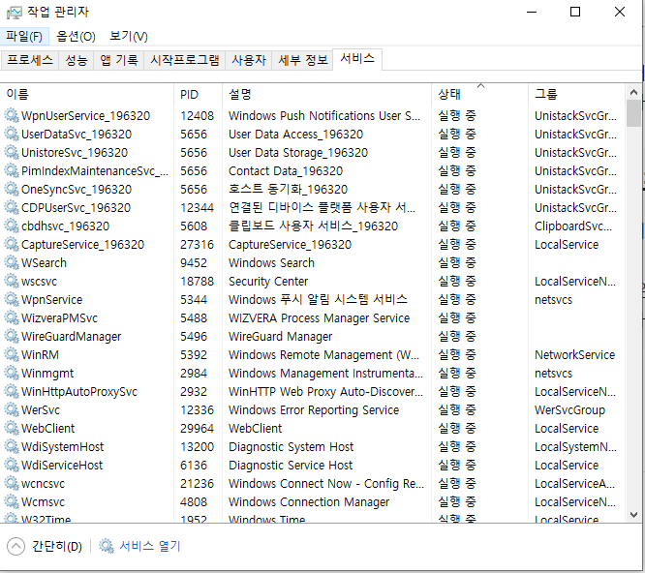Select Contact Data_196320 description
This screenshot has height=573, width=645.
pos(286,170)
